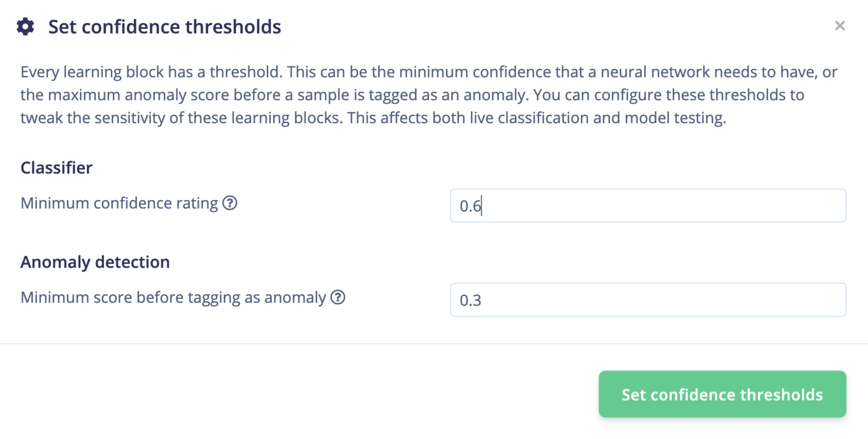Click the anomaly minimum score input field

coord(648,300)
